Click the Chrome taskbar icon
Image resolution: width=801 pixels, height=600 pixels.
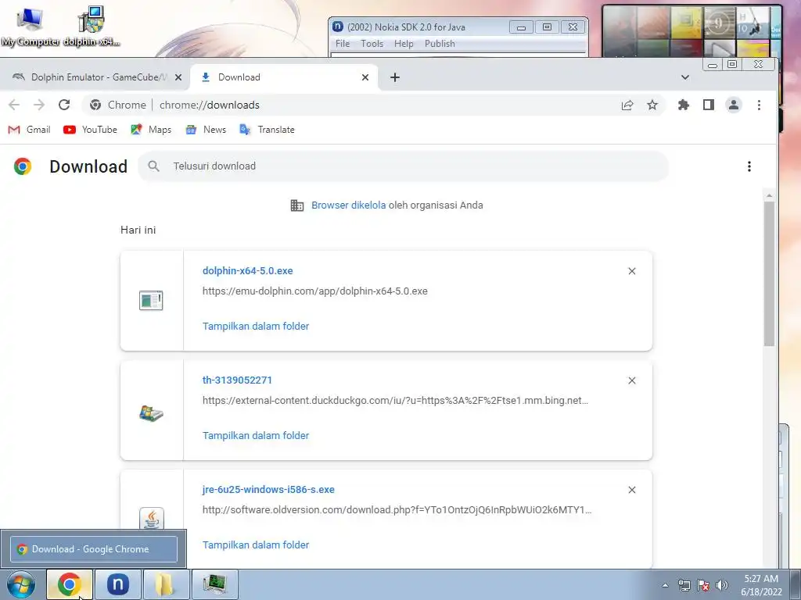point(70,584)
